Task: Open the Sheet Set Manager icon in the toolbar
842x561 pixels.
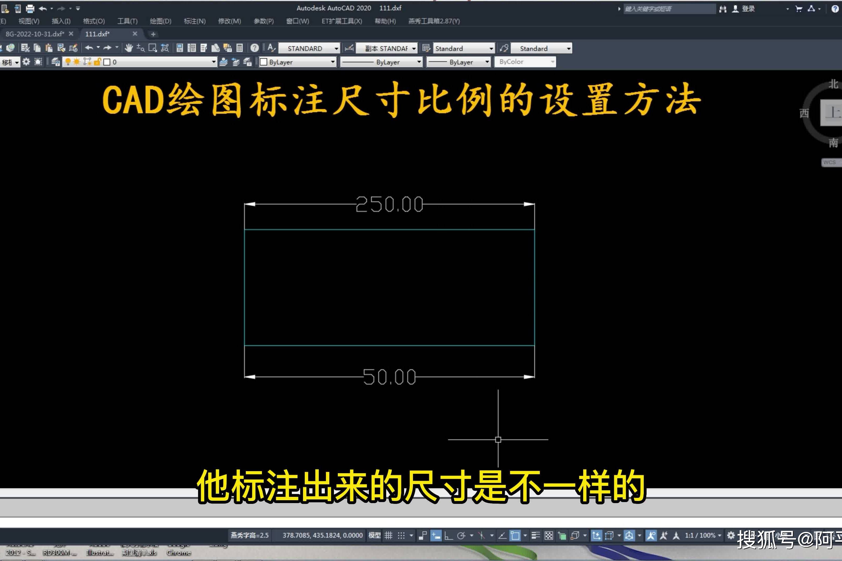Action: (215, 48)
